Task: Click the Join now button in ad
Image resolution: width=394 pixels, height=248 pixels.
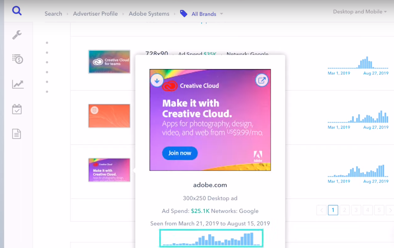Action: click(180, 153)
